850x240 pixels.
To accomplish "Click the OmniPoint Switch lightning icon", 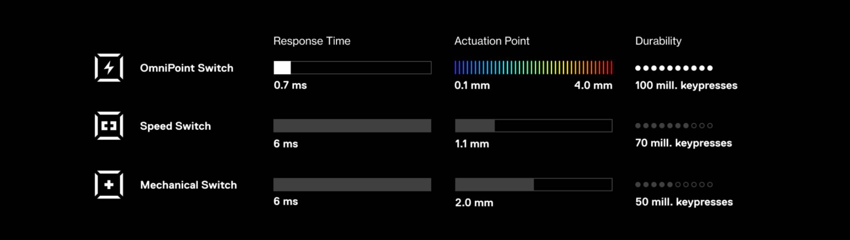I will click(x=109, y=67).
